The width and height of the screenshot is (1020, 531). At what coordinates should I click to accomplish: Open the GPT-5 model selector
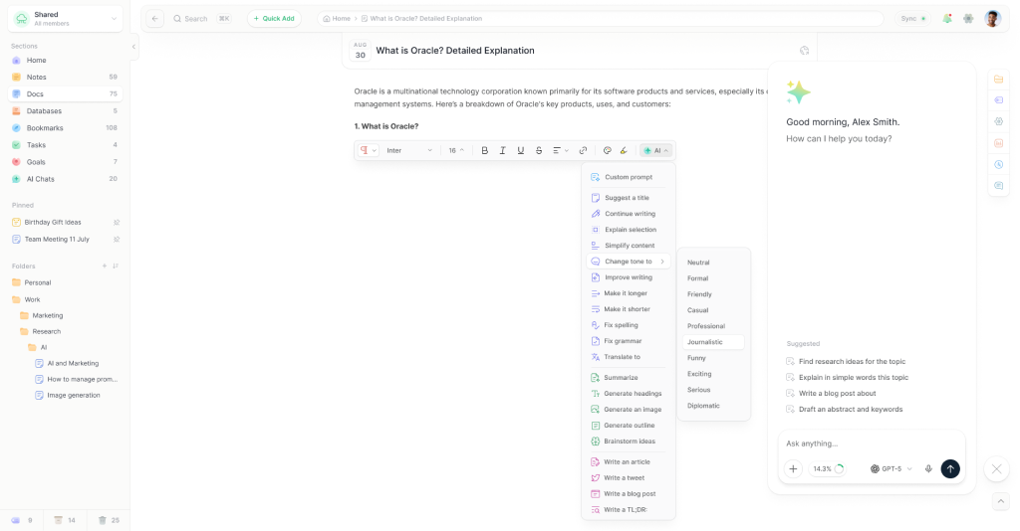tap(891, 468)
